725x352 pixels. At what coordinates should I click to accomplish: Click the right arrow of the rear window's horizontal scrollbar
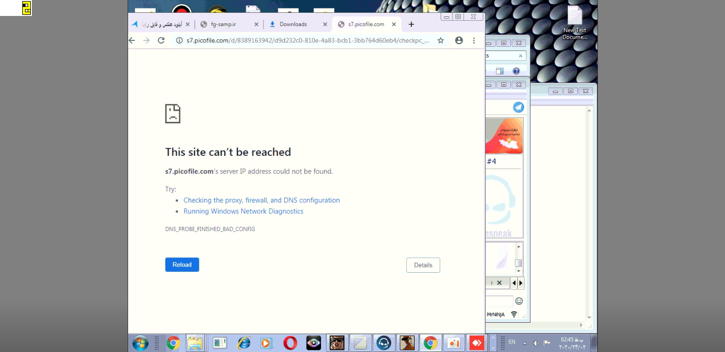(x=581, y=325)
